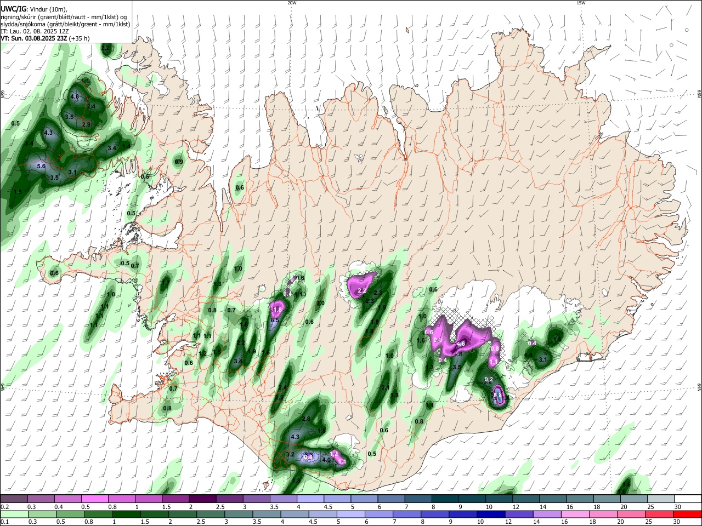The height and width of the screenshot is (526, 702).
Task: Click the 8.8 precipitation value on the map
Action: [x=498, y=394]
